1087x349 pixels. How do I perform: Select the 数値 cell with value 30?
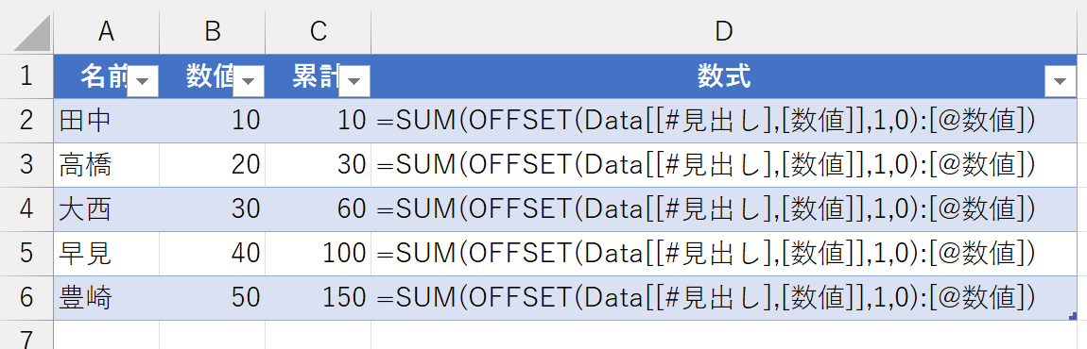click(212, 209)
